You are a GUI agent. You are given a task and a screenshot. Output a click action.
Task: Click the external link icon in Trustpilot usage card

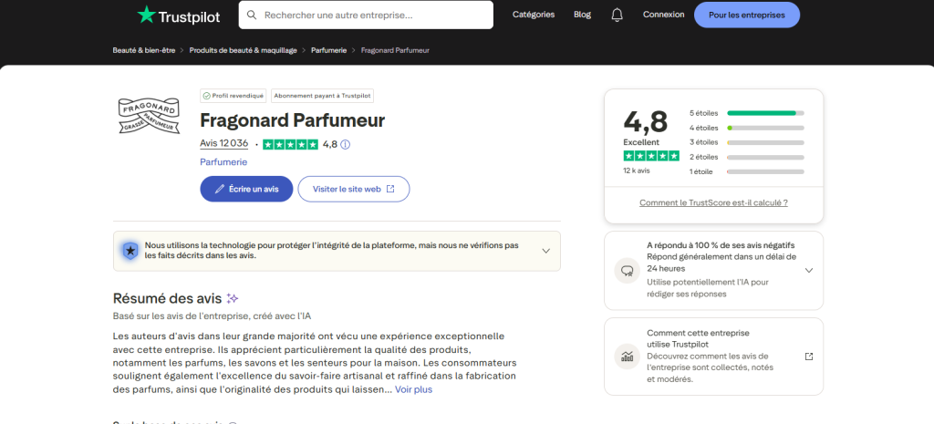(x=808, y=357)
